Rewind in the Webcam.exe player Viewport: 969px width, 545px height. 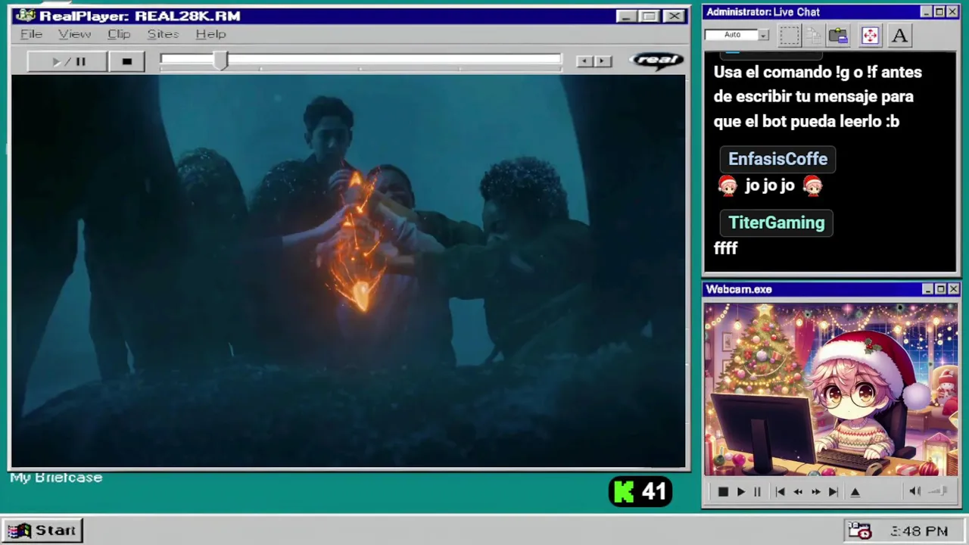point(798,492)
